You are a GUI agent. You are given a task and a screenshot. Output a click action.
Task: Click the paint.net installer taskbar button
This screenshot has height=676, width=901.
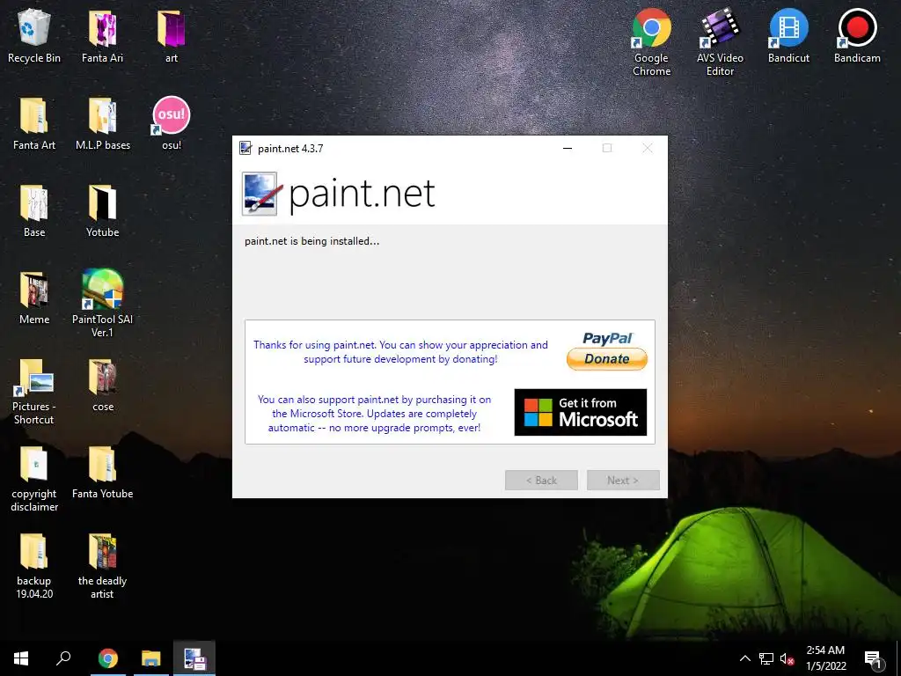[x=194, y=658]
